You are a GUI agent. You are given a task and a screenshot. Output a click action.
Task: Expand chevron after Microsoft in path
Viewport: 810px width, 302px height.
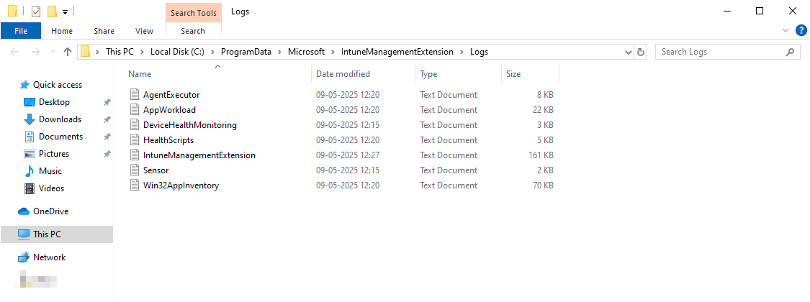(333, 52)
